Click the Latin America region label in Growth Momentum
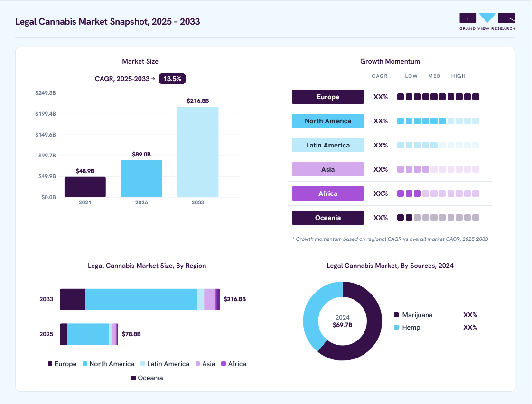Screen dimensions: 532x404 click(328, 145)
